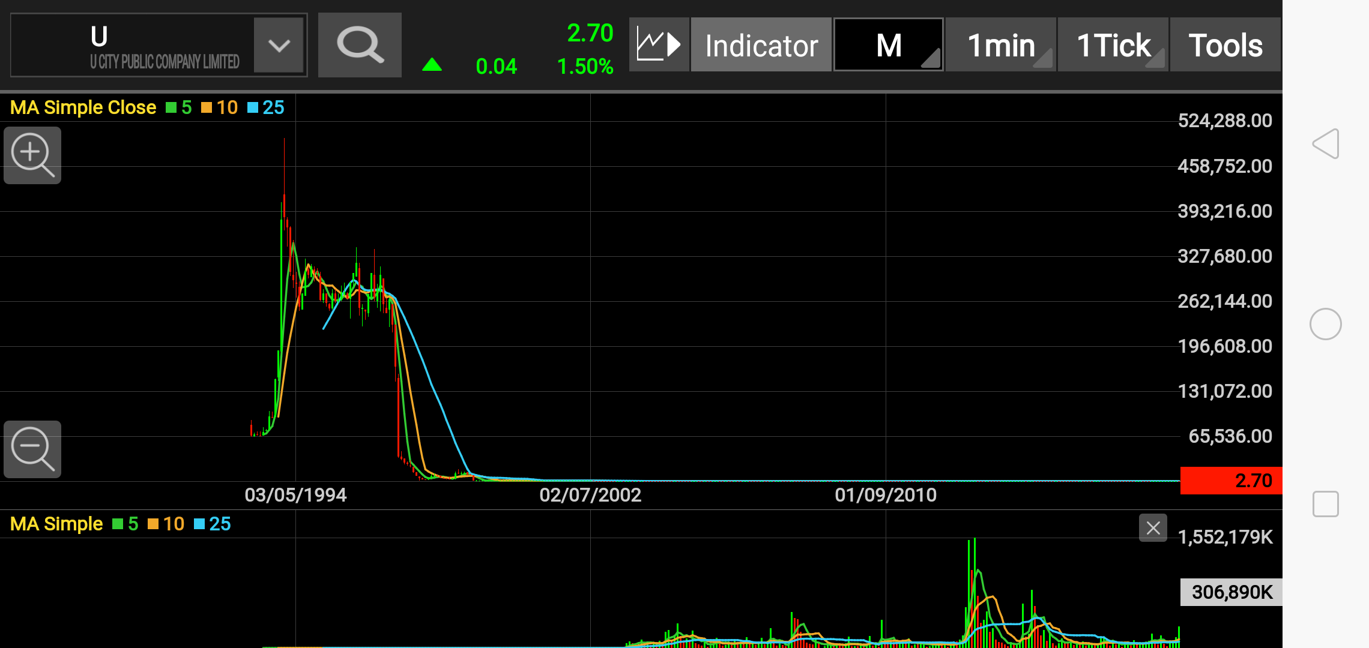Click the 458,752.00 price axis label
1369x648 pixels.
click(x=1225, y=166)
